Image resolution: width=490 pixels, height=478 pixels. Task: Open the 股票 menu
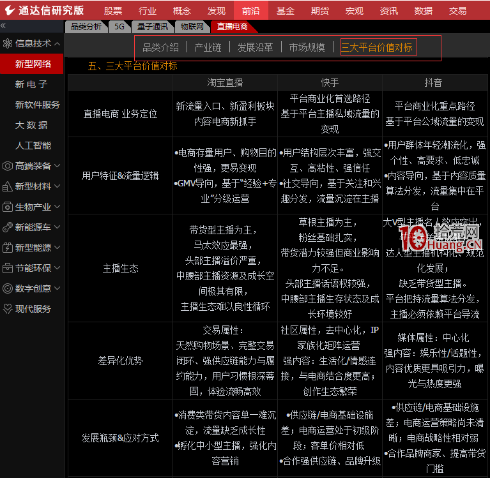pyautogui.click(x=113, y=11)
